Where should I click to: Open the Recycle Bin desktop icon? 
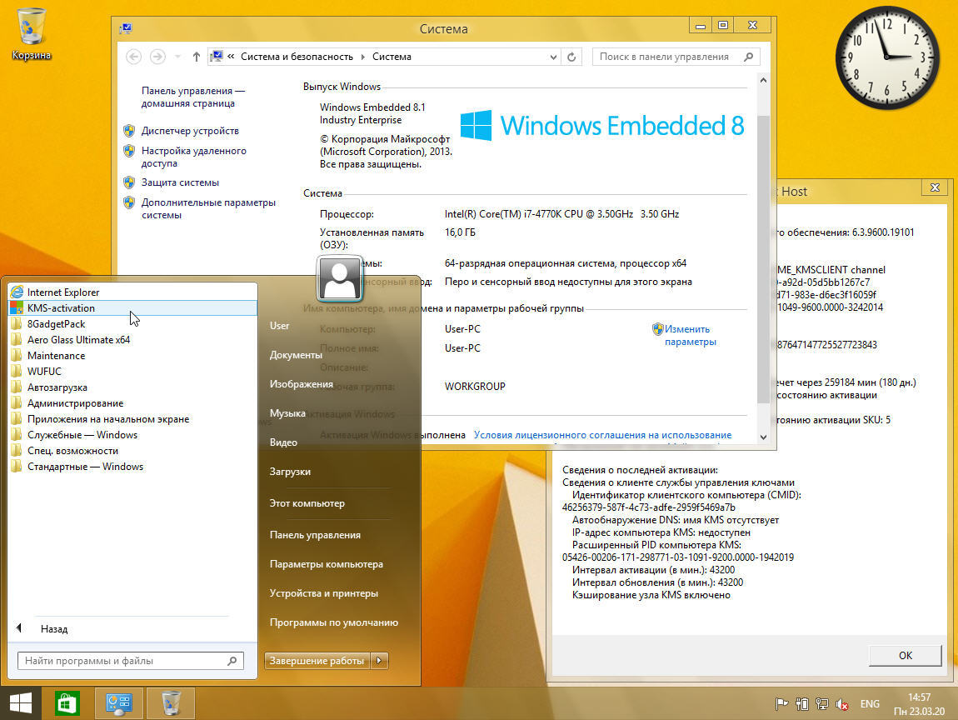coord(31,33)
